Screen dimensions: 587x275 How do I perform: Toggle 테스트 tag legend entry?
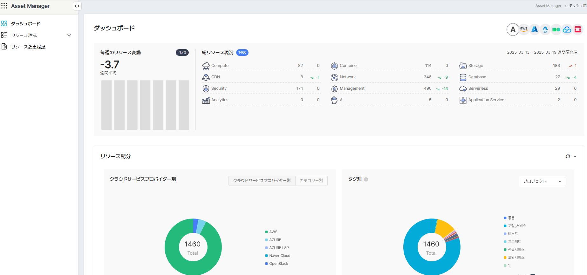point(511,234)
